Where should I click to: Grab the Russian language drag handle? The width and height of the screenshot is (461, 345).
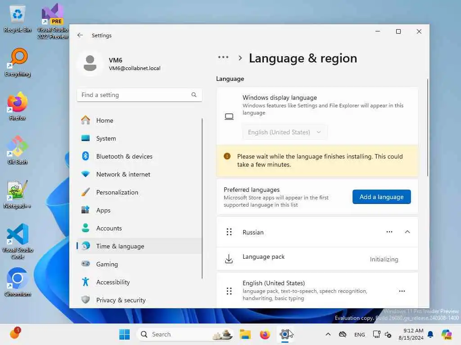(x=229, y=232)
